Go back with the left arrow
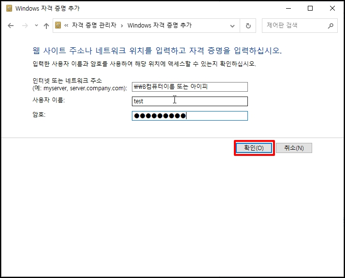The height and width of the screenshot is (278, 345). click(x=11, y=26)
